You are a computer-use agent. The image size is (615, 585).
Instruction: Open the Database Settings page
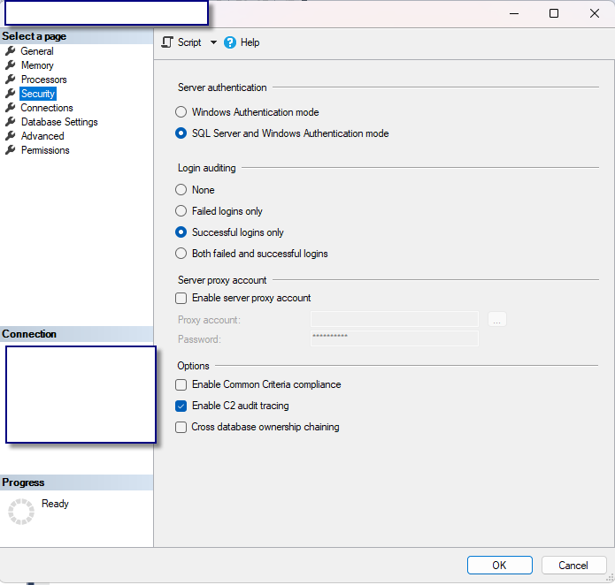pyautogui.click(x=59, y=122)
